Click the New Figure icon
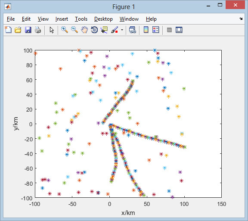The image size is (248, 221). click(x=8, y=30)
